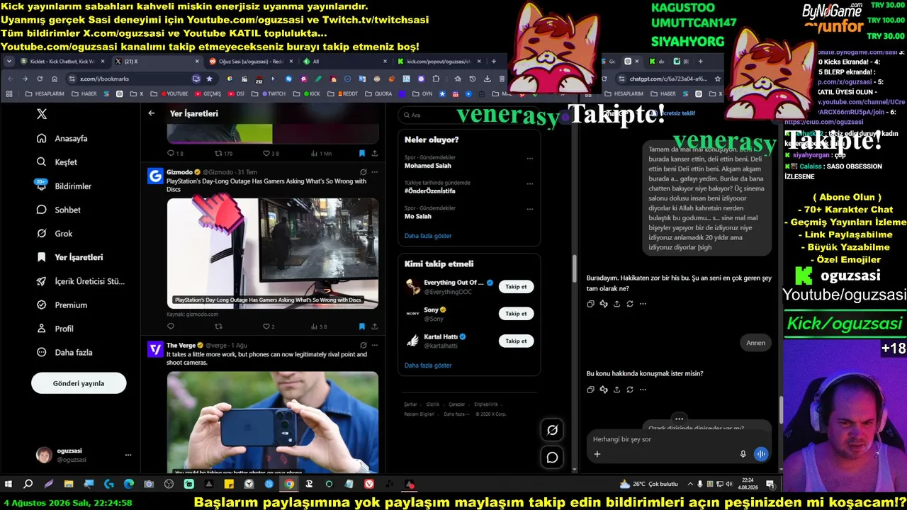Click Daha fazla göster under Kimi takip etmeli
Viewport: 907px width, 510px height.
[x=428, y=365]
